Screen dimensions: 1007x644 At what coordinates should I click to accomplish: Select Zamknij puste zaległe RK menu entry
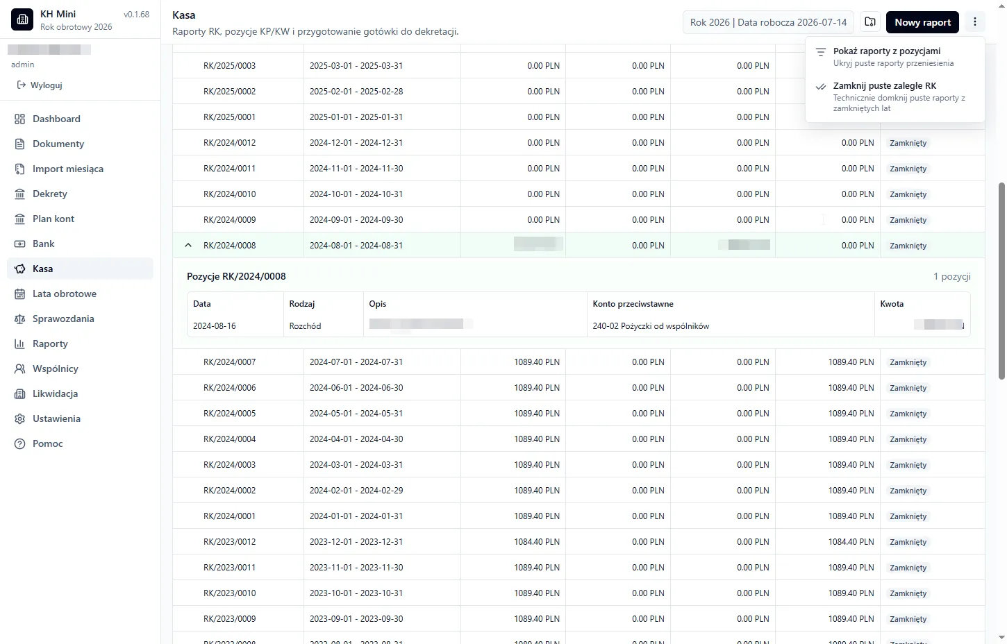point(895,96)
